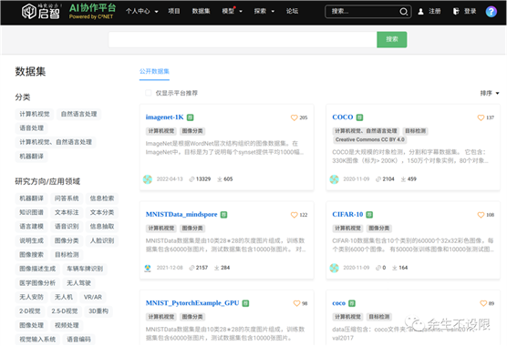Click the register user icon in header
Viewport: 507px width, 346px height.
click(x=420, y=12)
